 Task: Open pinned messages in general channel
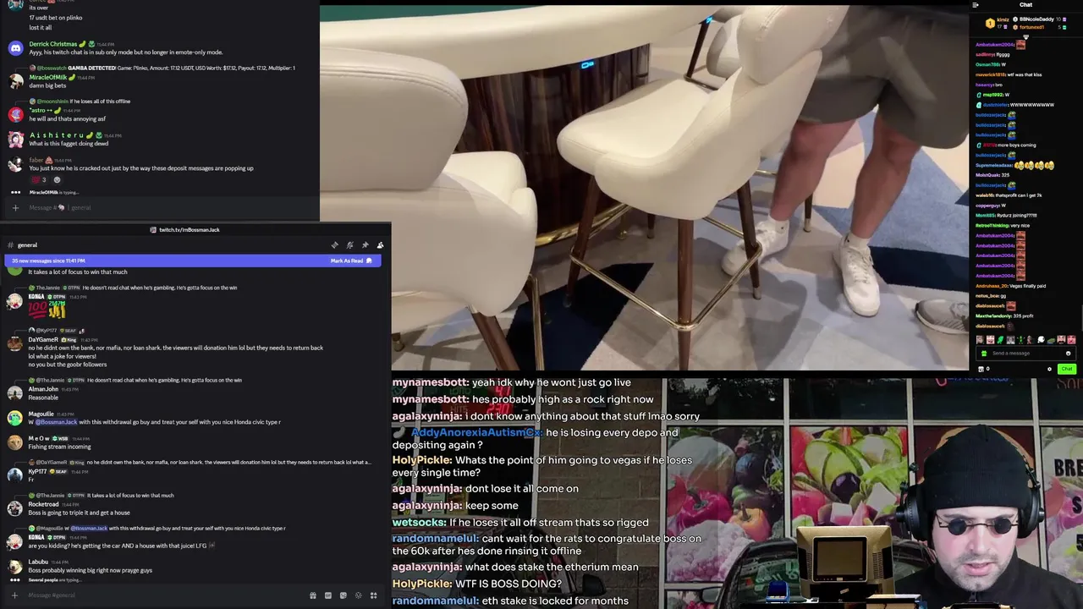[x=365, y=245]
